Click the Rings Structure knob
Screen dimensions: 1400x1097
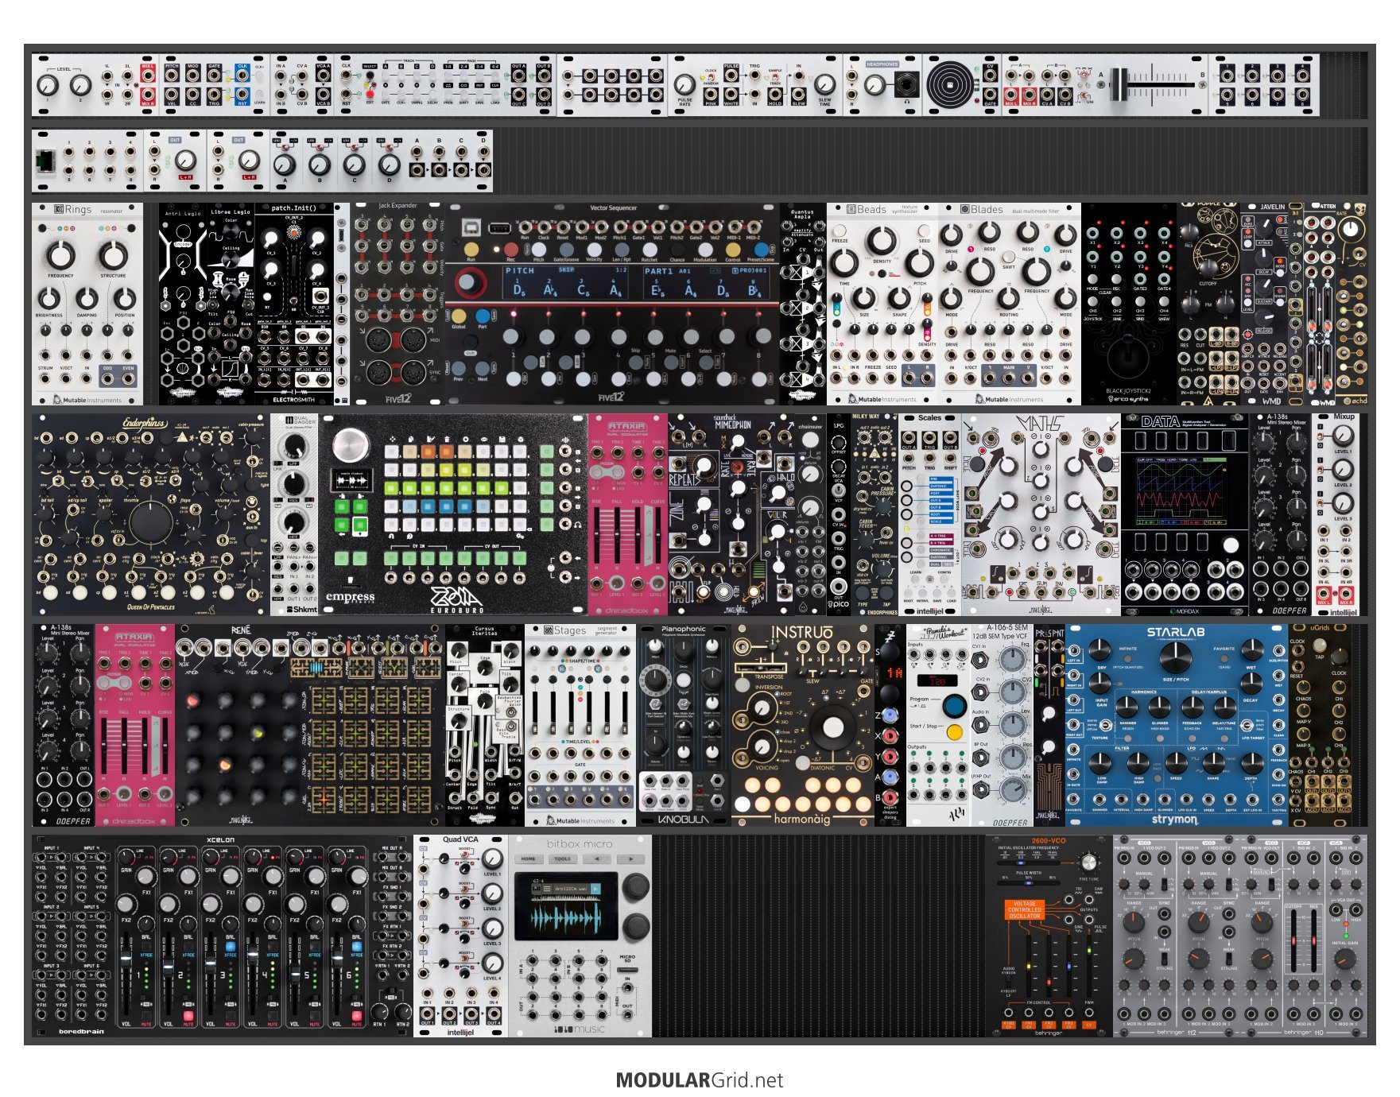tap(113, 255)
